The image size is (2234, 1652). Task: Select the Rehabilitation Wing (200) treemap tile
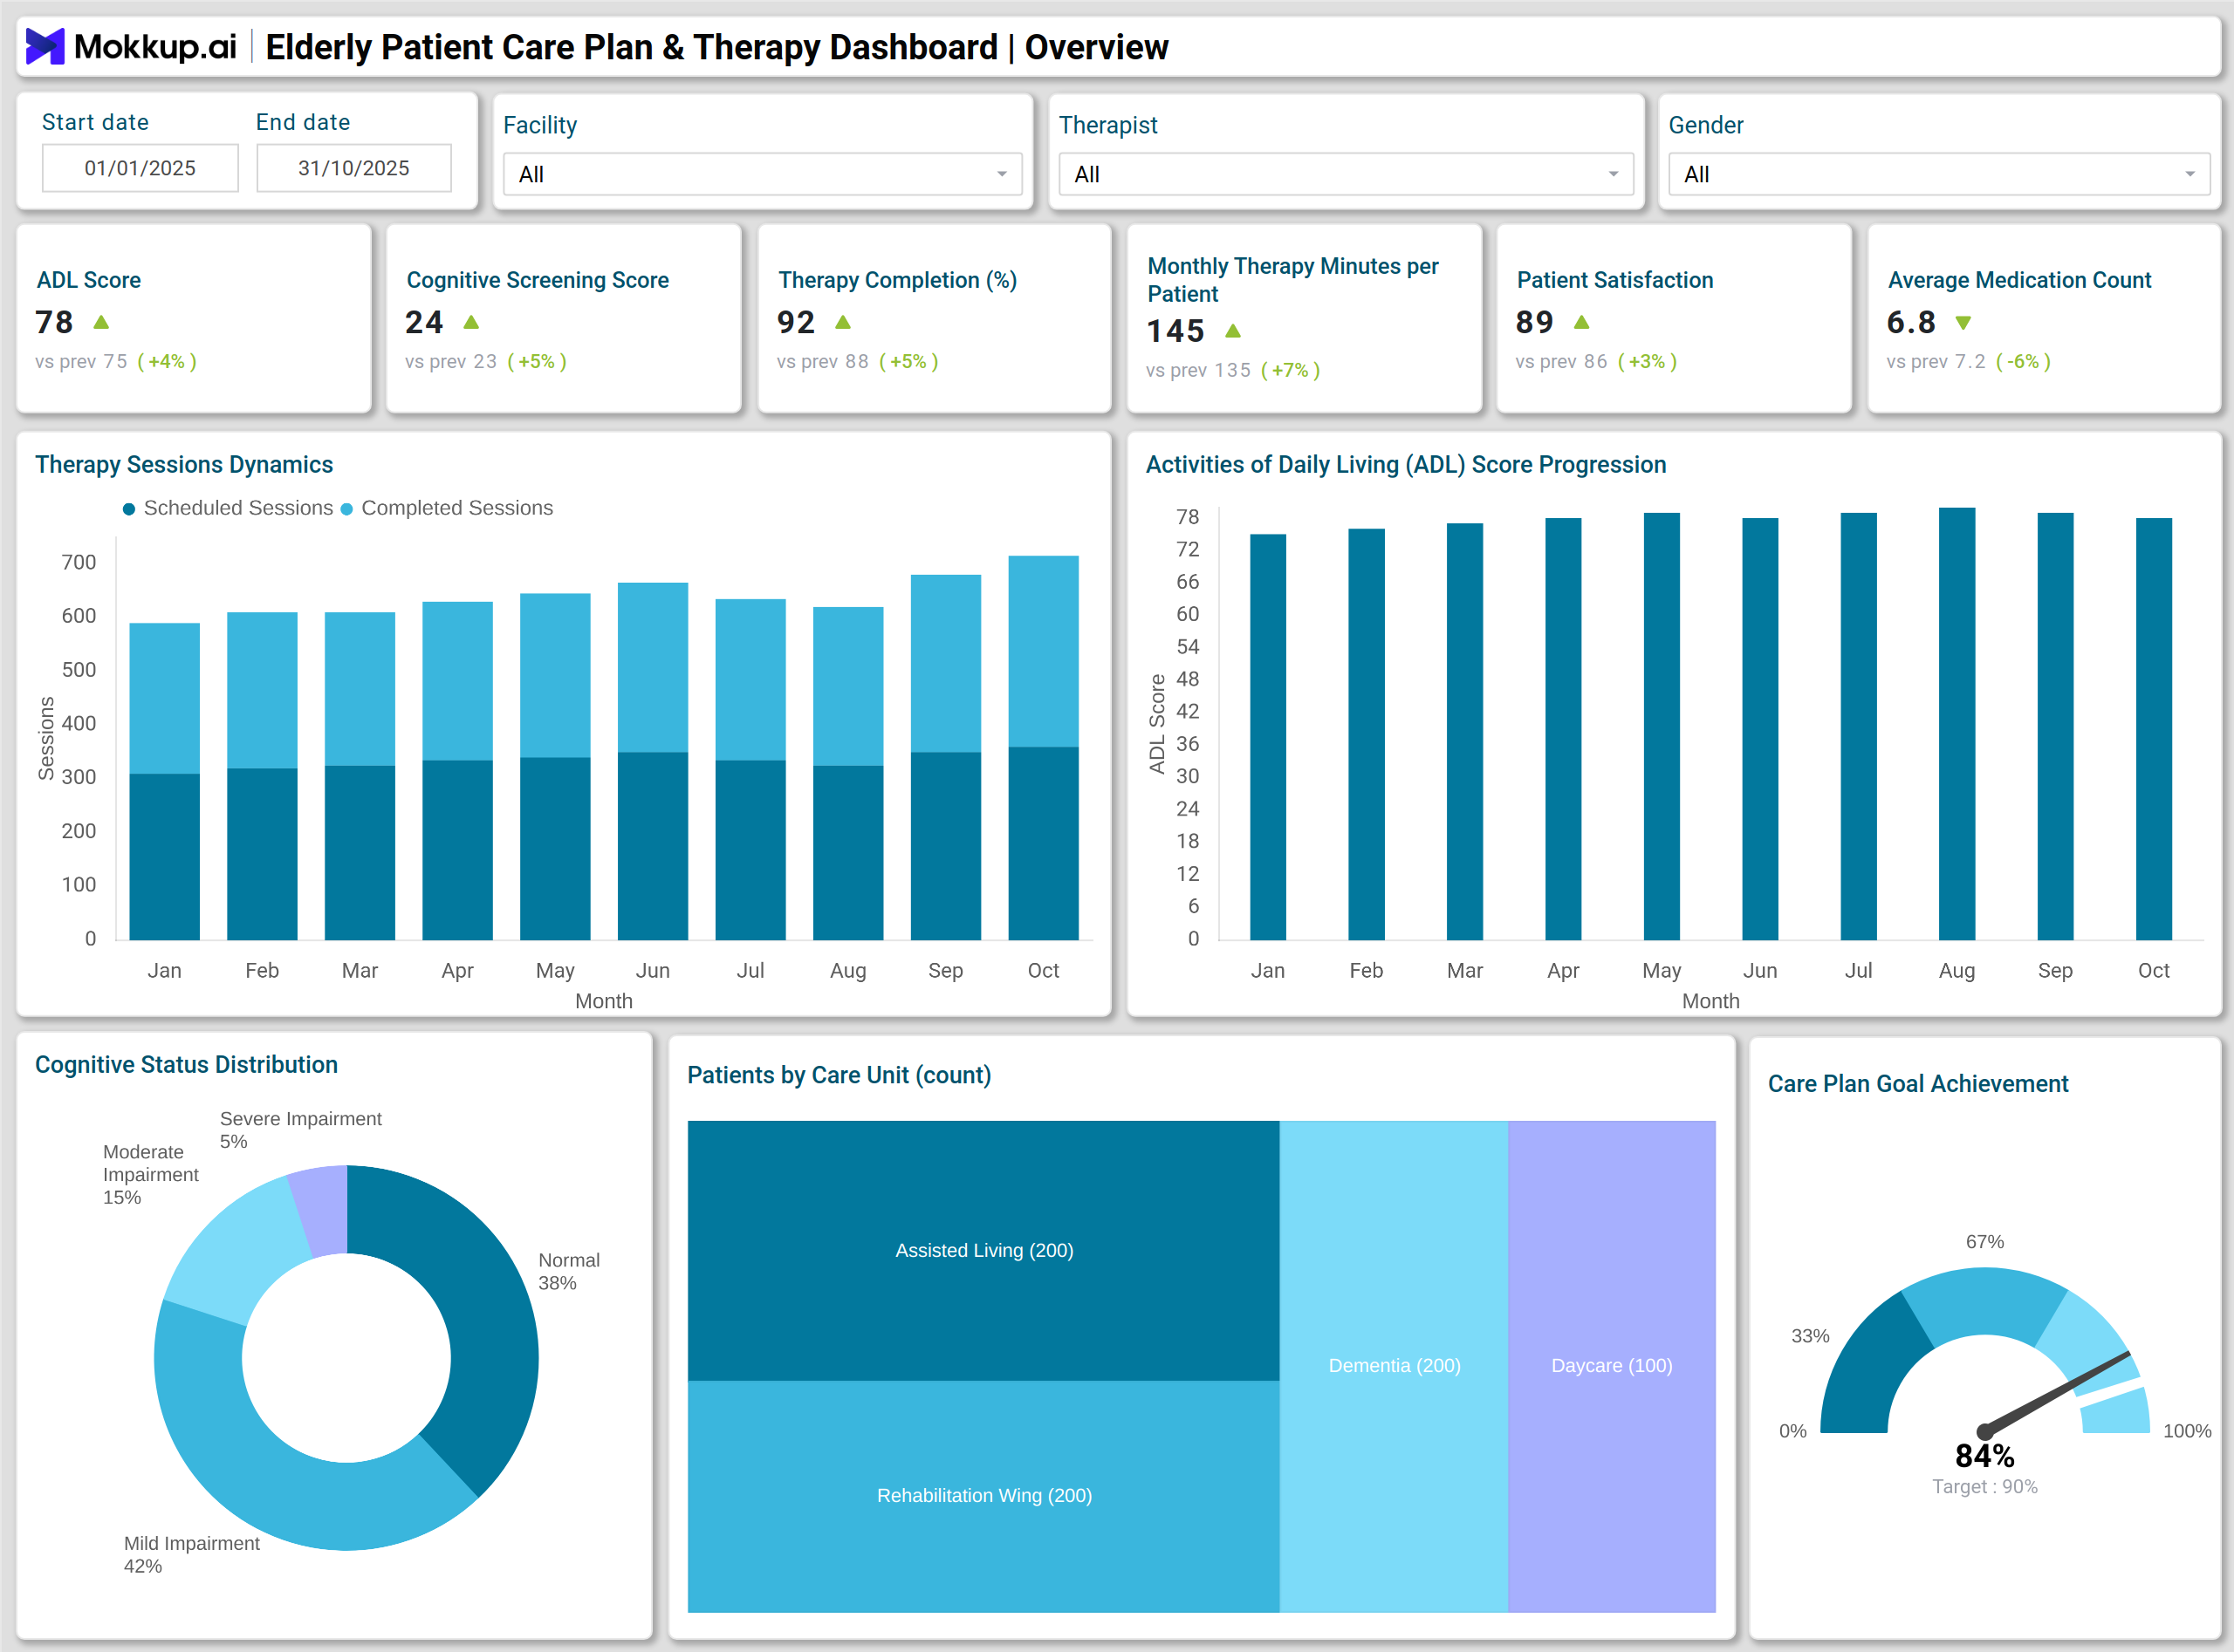pos(983,1496)
